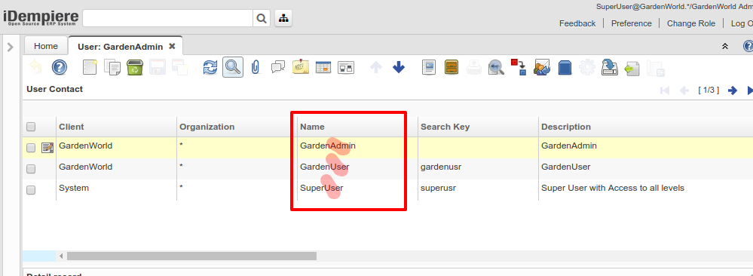This screenshot has width=753, height=276.
Task: Sort by Name column header
Action: (312, 127)
